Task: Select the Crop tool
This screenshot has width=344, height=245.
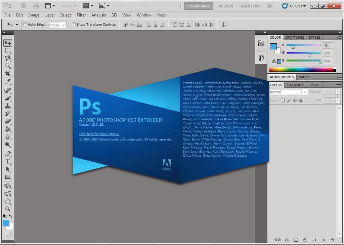Action: 8,74
